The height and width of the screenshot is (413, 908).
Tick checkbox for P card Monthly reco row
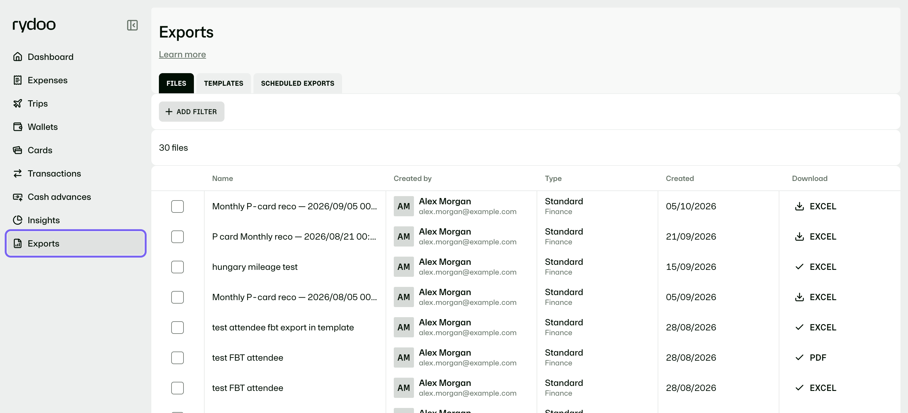177,236
